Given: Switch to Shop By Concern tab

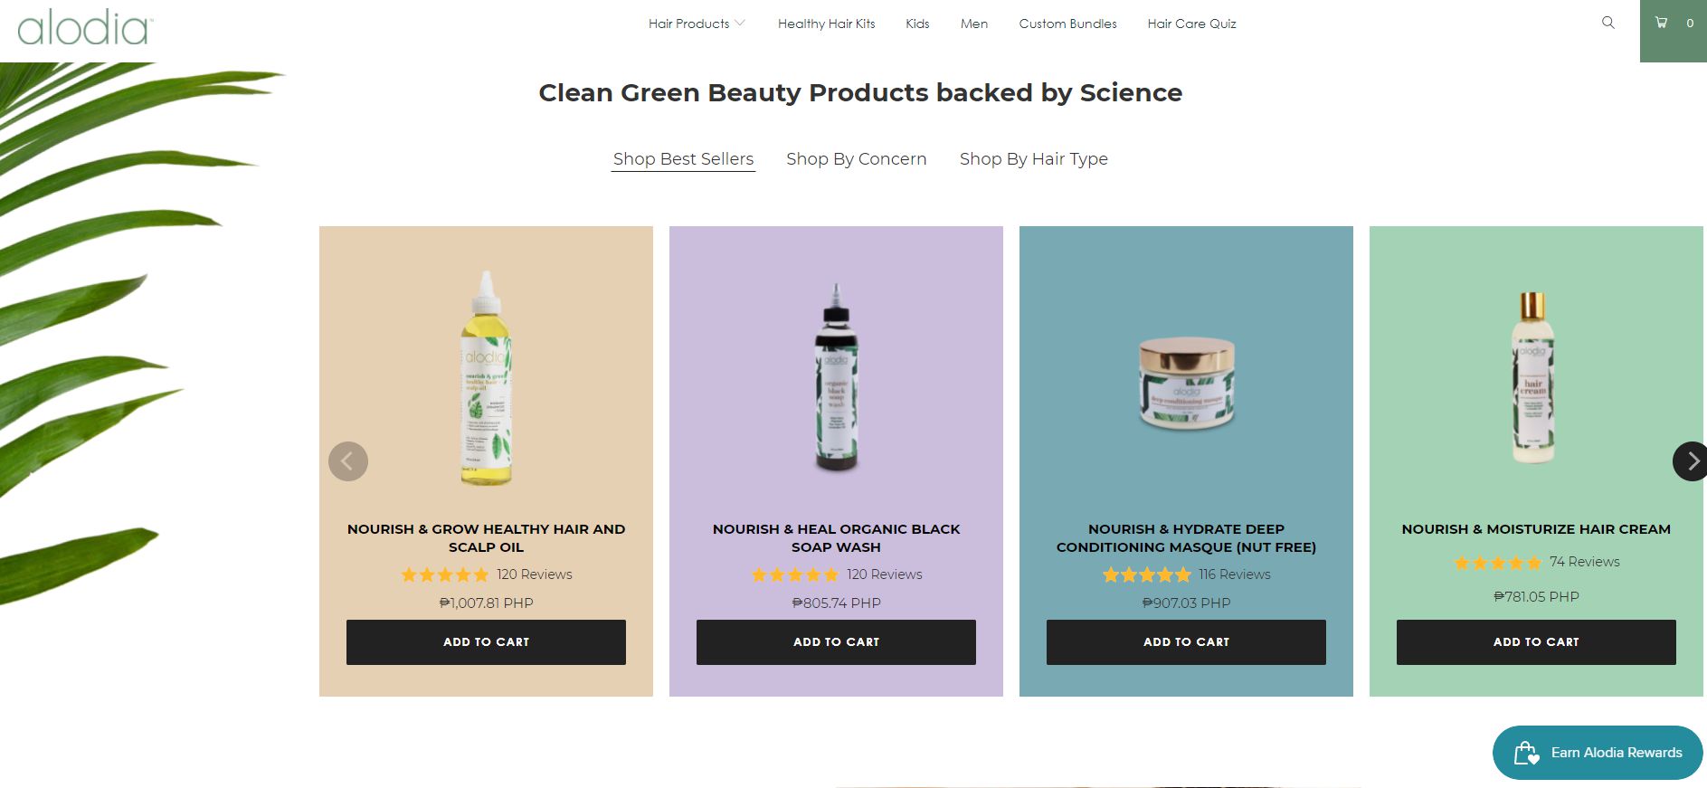Looking at the screenshot, I should (x=856, y=159).
